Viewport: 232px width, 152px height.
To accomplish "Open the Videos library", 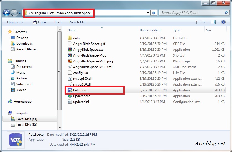I will [x=21, y=90].
